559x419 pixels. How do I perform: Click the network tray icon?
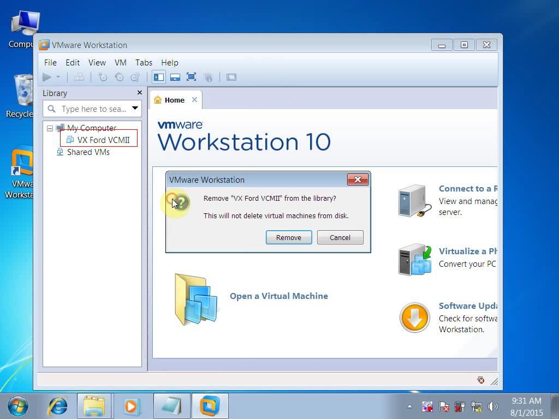click(476, 406)
